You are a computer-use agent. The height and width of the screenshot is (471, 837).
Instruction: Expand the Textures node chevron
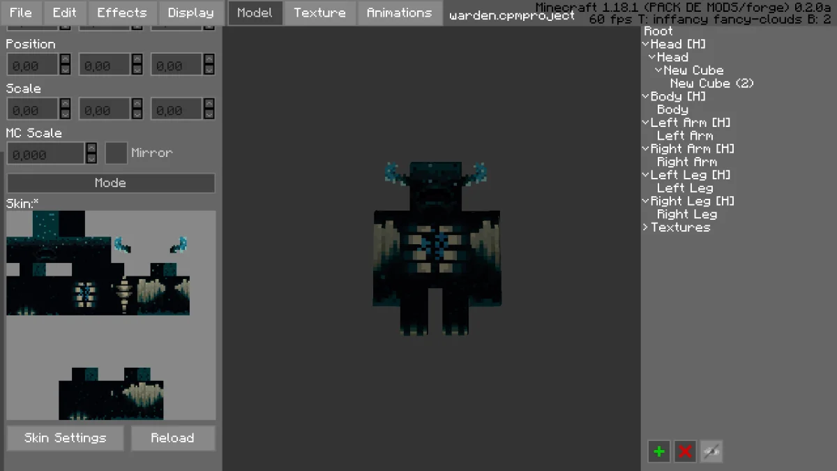[x=646, y=227]
